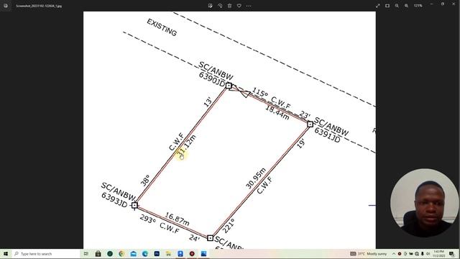Click the 30.95m boundary length label

click(256, 178)
